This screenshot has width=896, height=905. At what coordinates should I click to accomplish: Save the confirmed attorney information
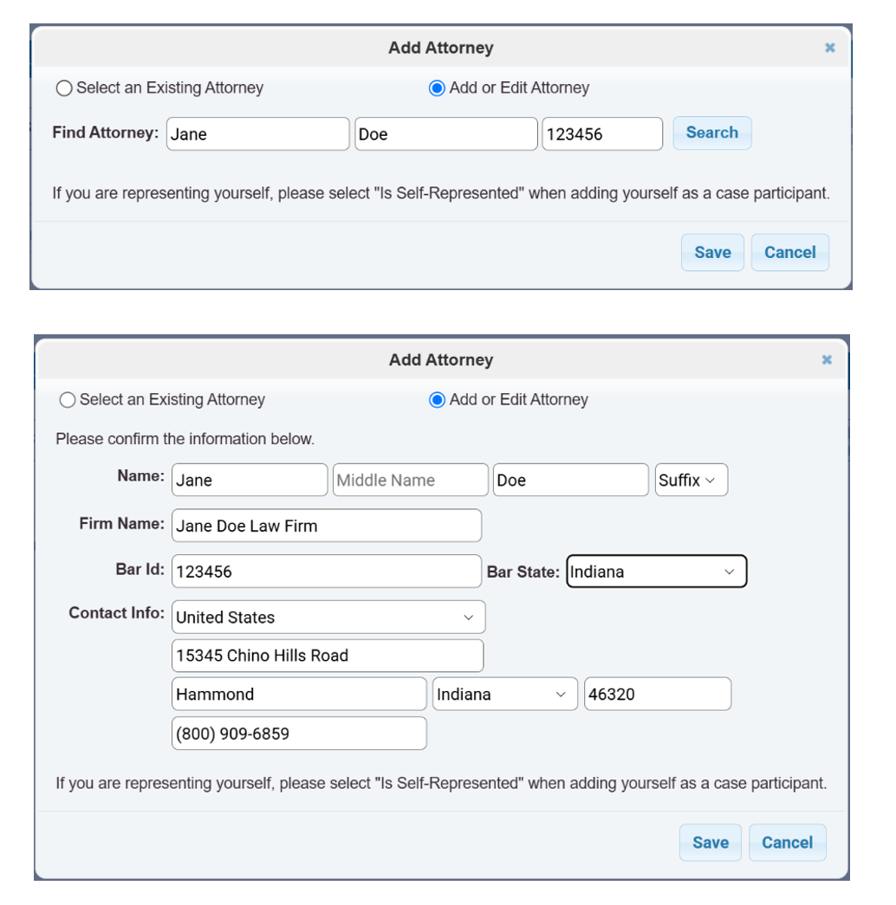(710, 842)
